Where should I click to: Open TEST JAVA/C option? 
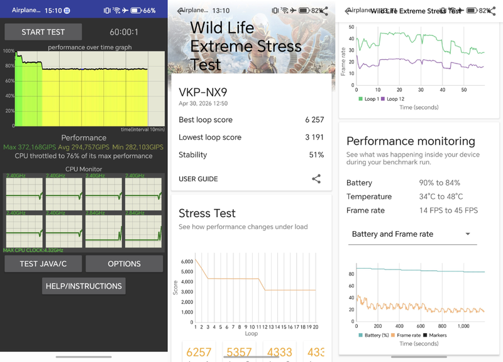click(x=43, y=264)
